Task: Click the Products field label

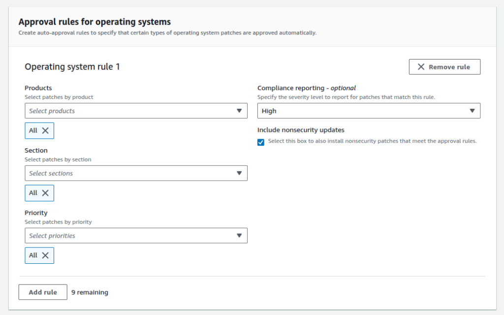Action: [38, 88]
